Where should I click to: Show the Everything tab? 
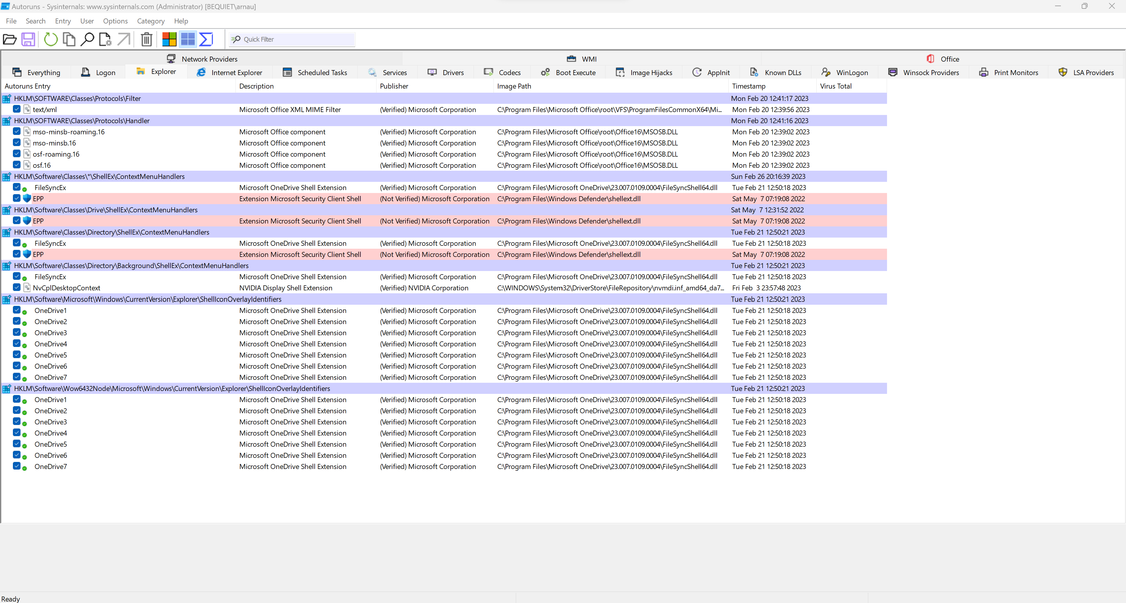click(36, 72)
